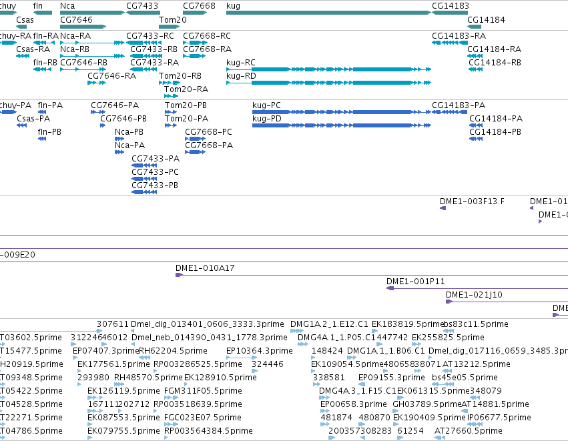Select the fln gene bar
This screenshot has width=568, height=441.
[43, 13]
